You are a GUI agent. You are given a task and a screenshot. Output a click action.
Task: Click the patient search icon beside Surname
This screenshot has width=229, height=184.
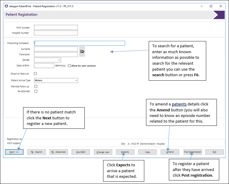[82, 51]
